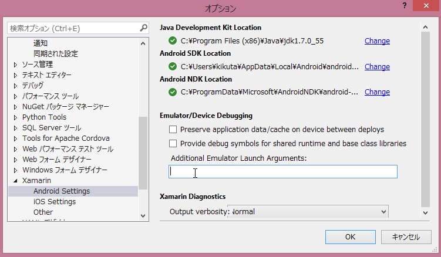Expand the デバッグ tree node
441x257 pixels.
pos(15,86)
